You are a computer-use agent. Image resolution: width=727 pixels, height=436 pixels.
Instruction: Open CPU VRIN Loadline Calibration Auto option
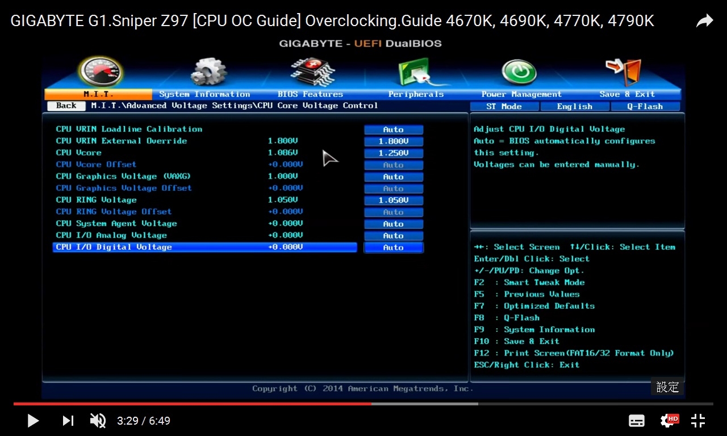point(394,129)
